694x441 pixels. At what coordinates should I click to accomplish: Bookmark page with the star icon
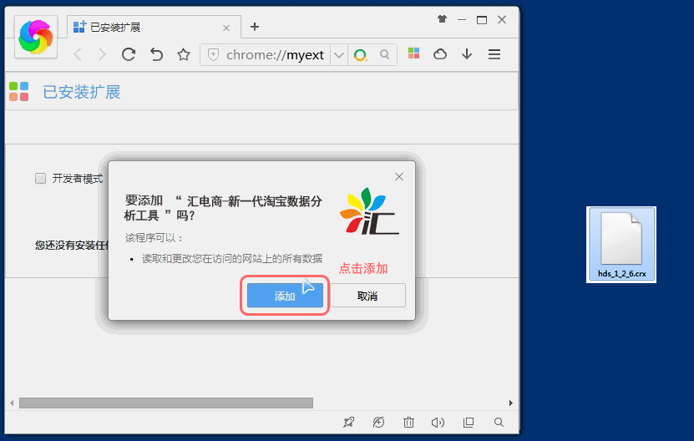[184, 54]
